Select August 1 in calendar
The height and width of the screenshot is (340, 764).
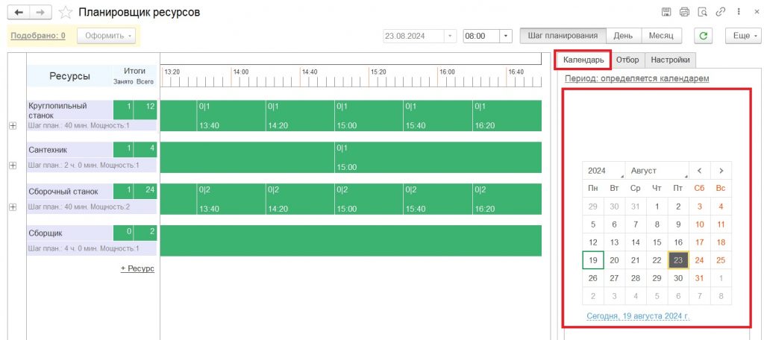pos(657,207)
